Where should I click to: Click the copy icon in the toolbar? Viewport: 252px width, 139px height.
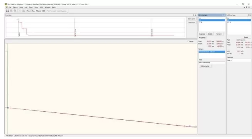coord(20,11)
